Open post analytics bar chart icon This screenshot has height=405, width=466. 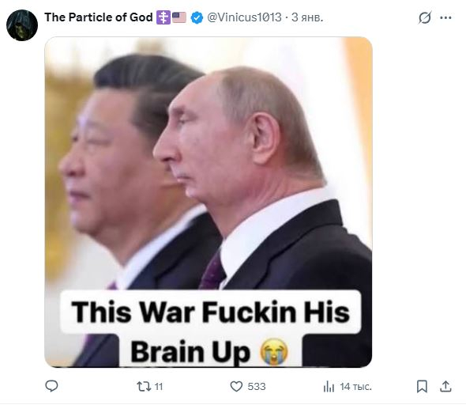point(329,387)
